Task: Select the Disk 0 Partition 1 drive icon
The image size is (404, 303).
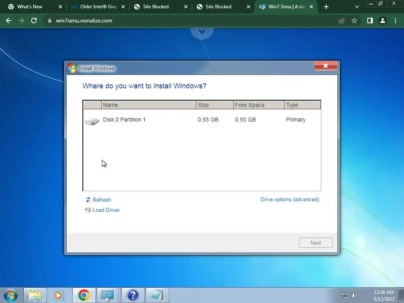Action: 92,121
